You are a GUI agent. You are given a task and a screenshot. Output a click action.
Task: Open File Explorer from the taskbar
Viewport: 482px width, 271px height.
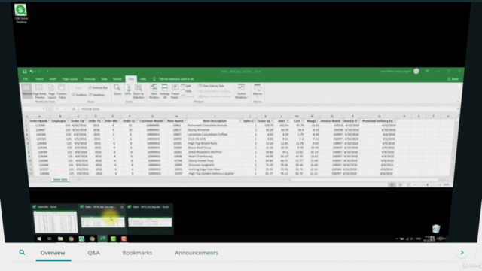[60, 239]
